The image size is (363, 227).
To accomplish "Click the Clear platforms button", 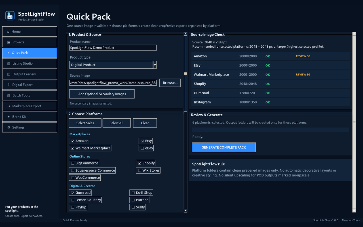I will tap(145, 123).
